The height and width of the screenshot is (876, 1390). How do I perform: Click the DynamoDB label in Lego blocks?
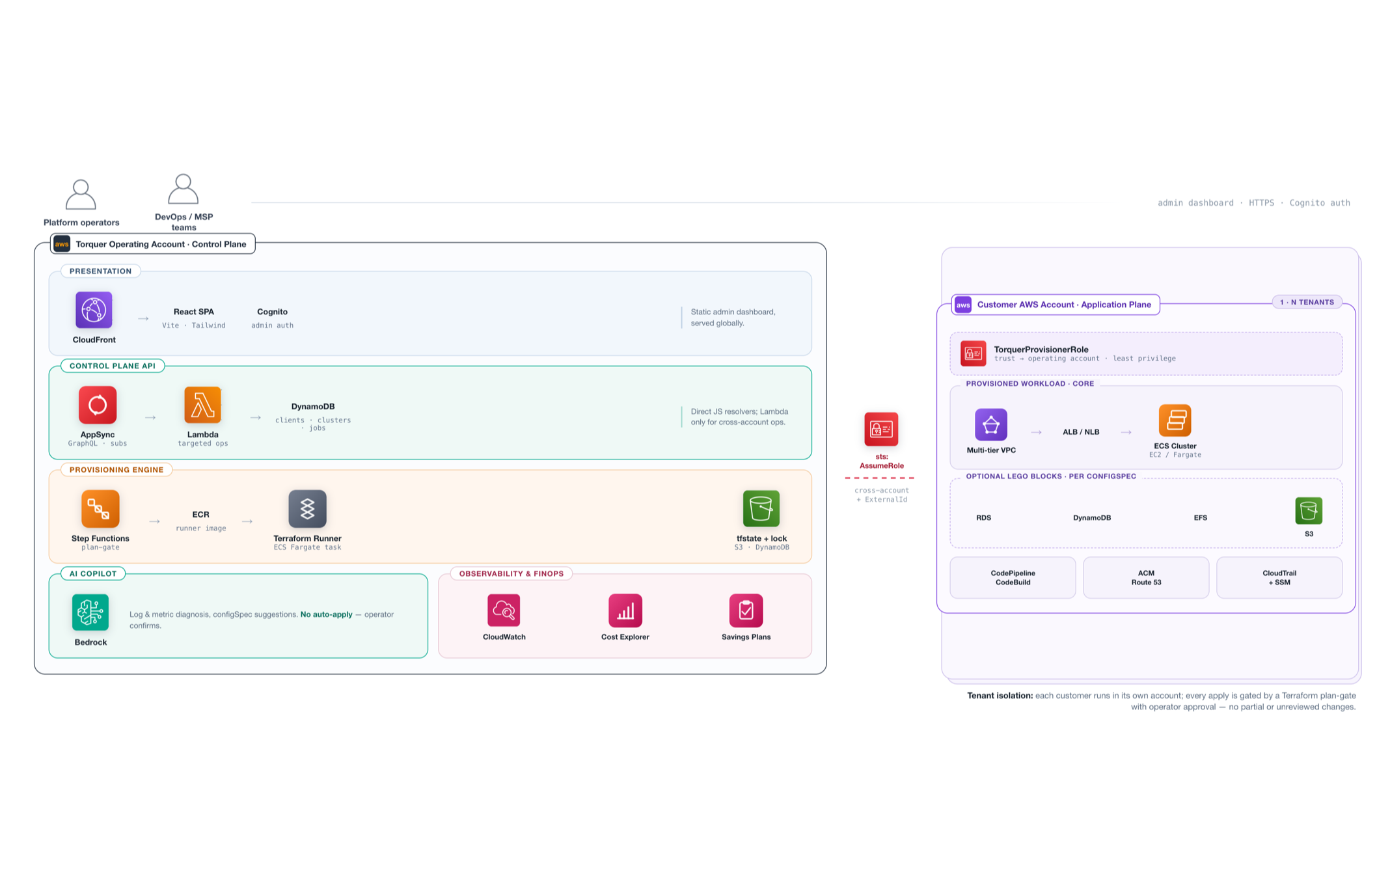[x=1092, y=518]
